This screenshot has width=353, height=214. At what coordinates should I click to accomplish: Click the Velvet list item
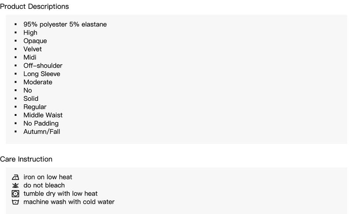[33, 49]
